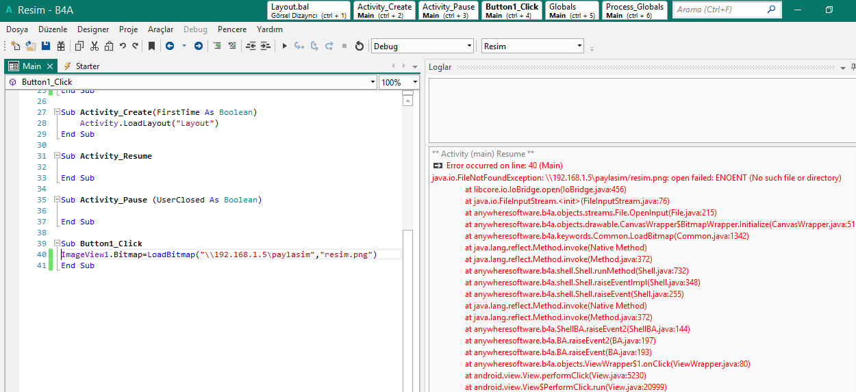Navigate backward with the blue left arrow

(169, 46)
